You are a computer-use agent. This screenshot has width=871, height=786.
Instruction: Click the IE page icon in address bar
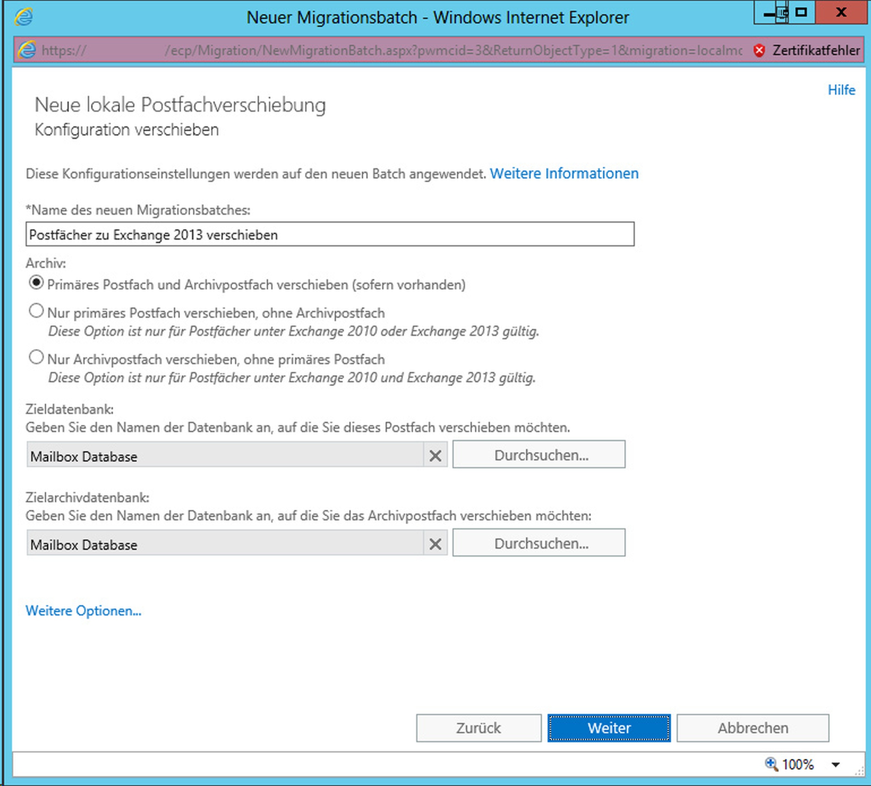point(27,50)
